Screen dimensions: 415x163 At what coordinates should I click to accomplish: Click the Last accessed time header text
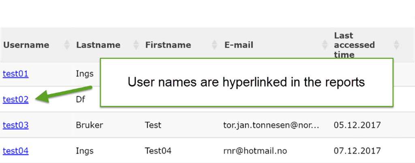349,45
